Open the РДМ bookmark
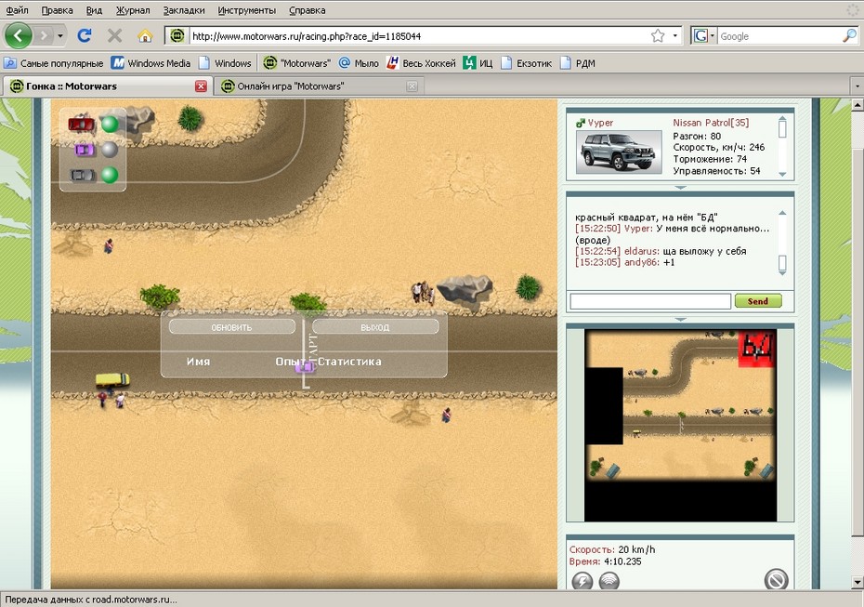Viewport: 864px width, 607px height. 578,63
